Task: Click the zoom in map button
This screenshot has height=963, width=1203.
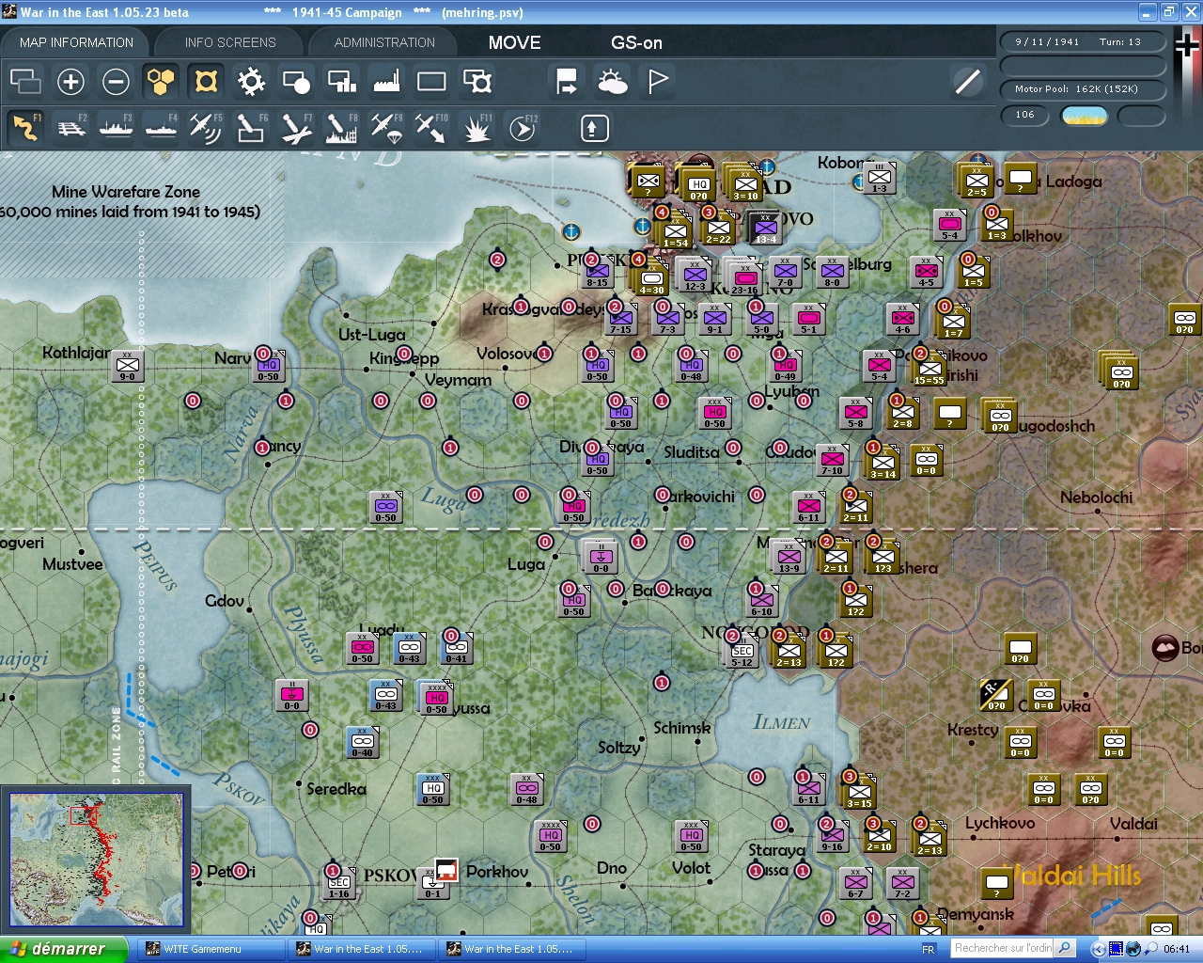Action: [x=70, y=82]
